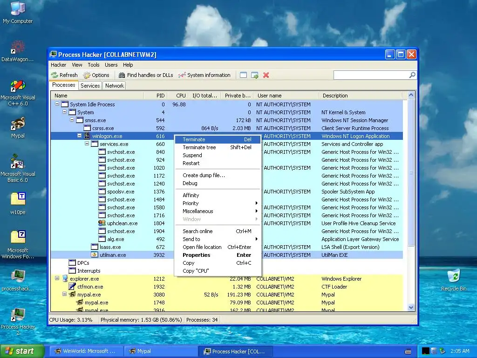Expand the Priority submenu
The image size is (477, 358).
tap(218, 203)
